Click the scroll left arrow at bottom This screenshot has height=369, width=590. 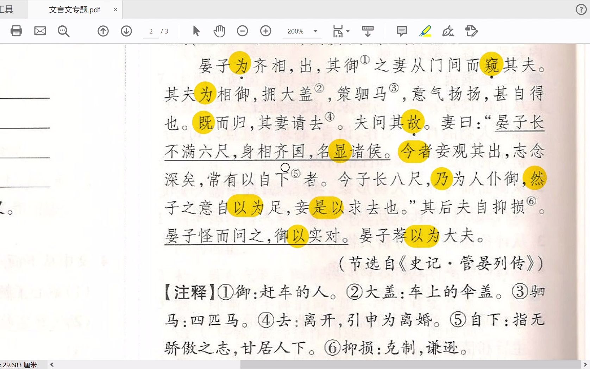[x=52, y=365]
